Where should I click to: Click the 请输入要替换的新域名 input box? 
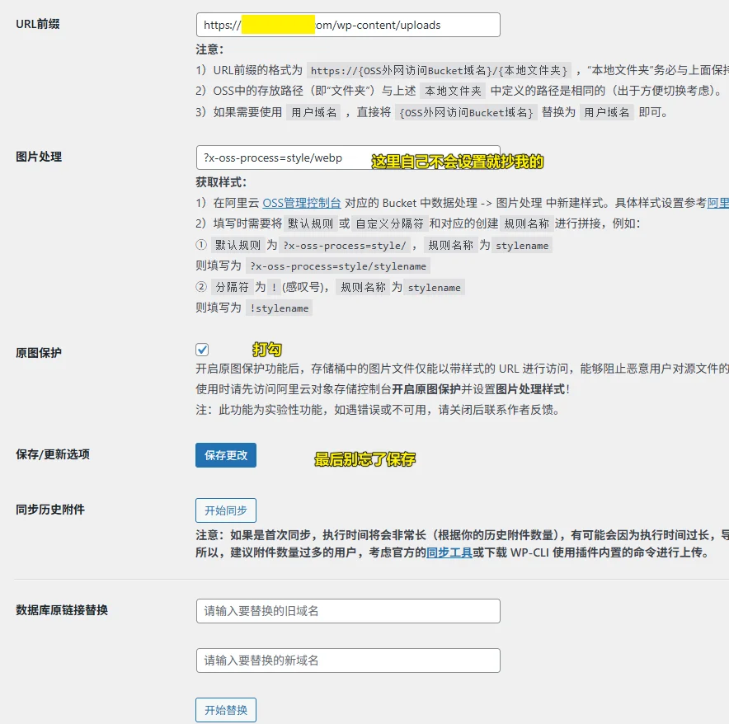tap(346, 660)
